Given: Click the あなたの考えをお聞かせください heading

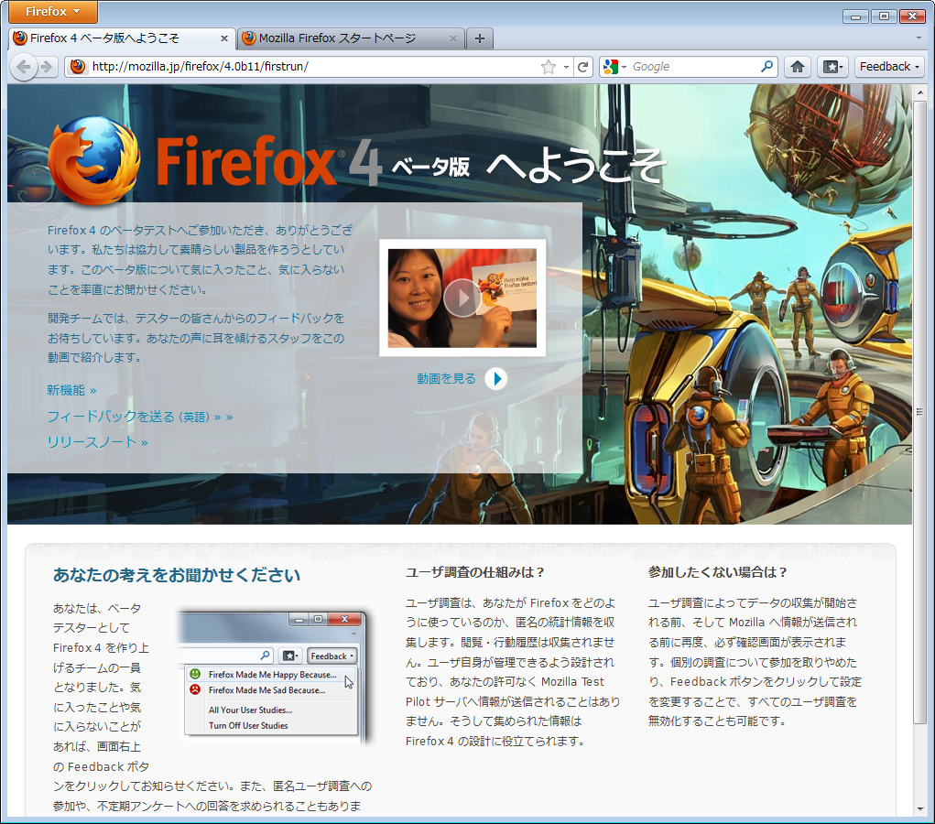Looking at the screenshot, I should [x=177, y=575].
